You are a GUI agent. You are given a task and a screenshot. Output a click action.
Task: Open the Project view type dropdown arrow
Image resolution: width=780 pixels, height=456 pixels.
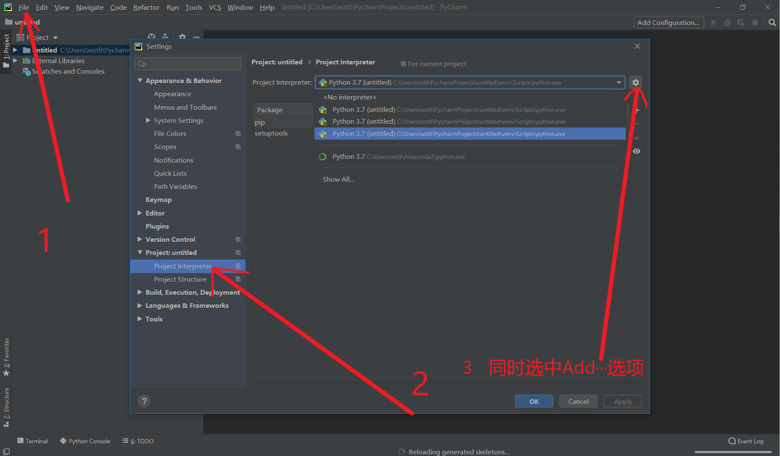(55, 38)
